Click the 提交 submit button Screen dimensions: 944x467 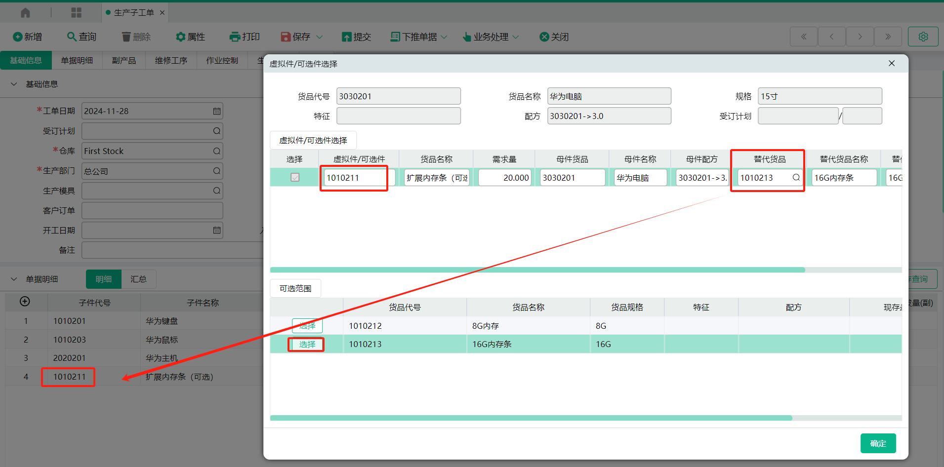(356, 37)
